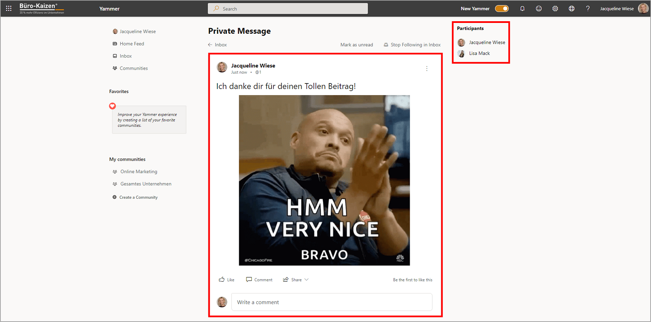The height and width of the screenshot is (322, 651).
Task: Open the post's three-dot more options menu
Action: tap(427, 68)
